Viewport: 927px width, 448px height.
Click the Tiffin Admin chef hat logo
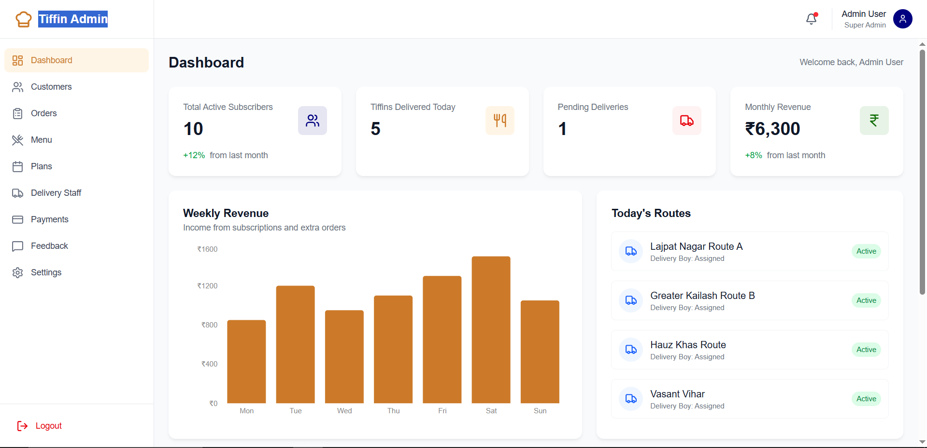pos(23,19)
